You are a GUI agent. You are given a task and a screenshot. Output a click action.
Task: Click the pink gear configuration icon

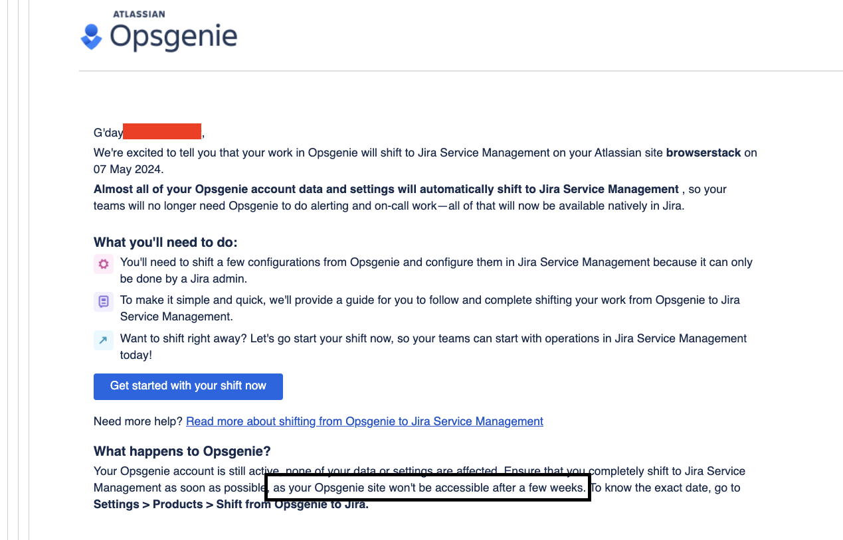(x=103, y=263)
